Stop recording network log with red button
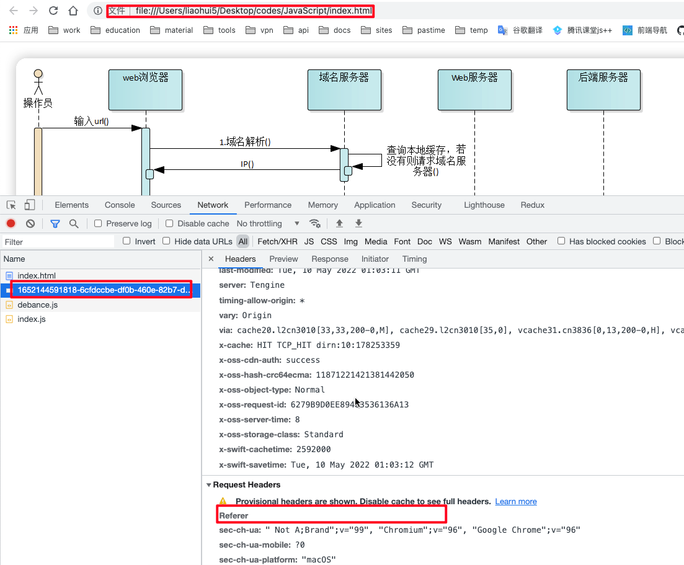This screenshot has width=684, height=565. tap(11, 223)
